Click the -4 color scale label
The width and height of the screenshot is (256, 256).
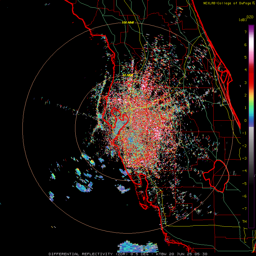pyautogui.click(x=244, y=171)
